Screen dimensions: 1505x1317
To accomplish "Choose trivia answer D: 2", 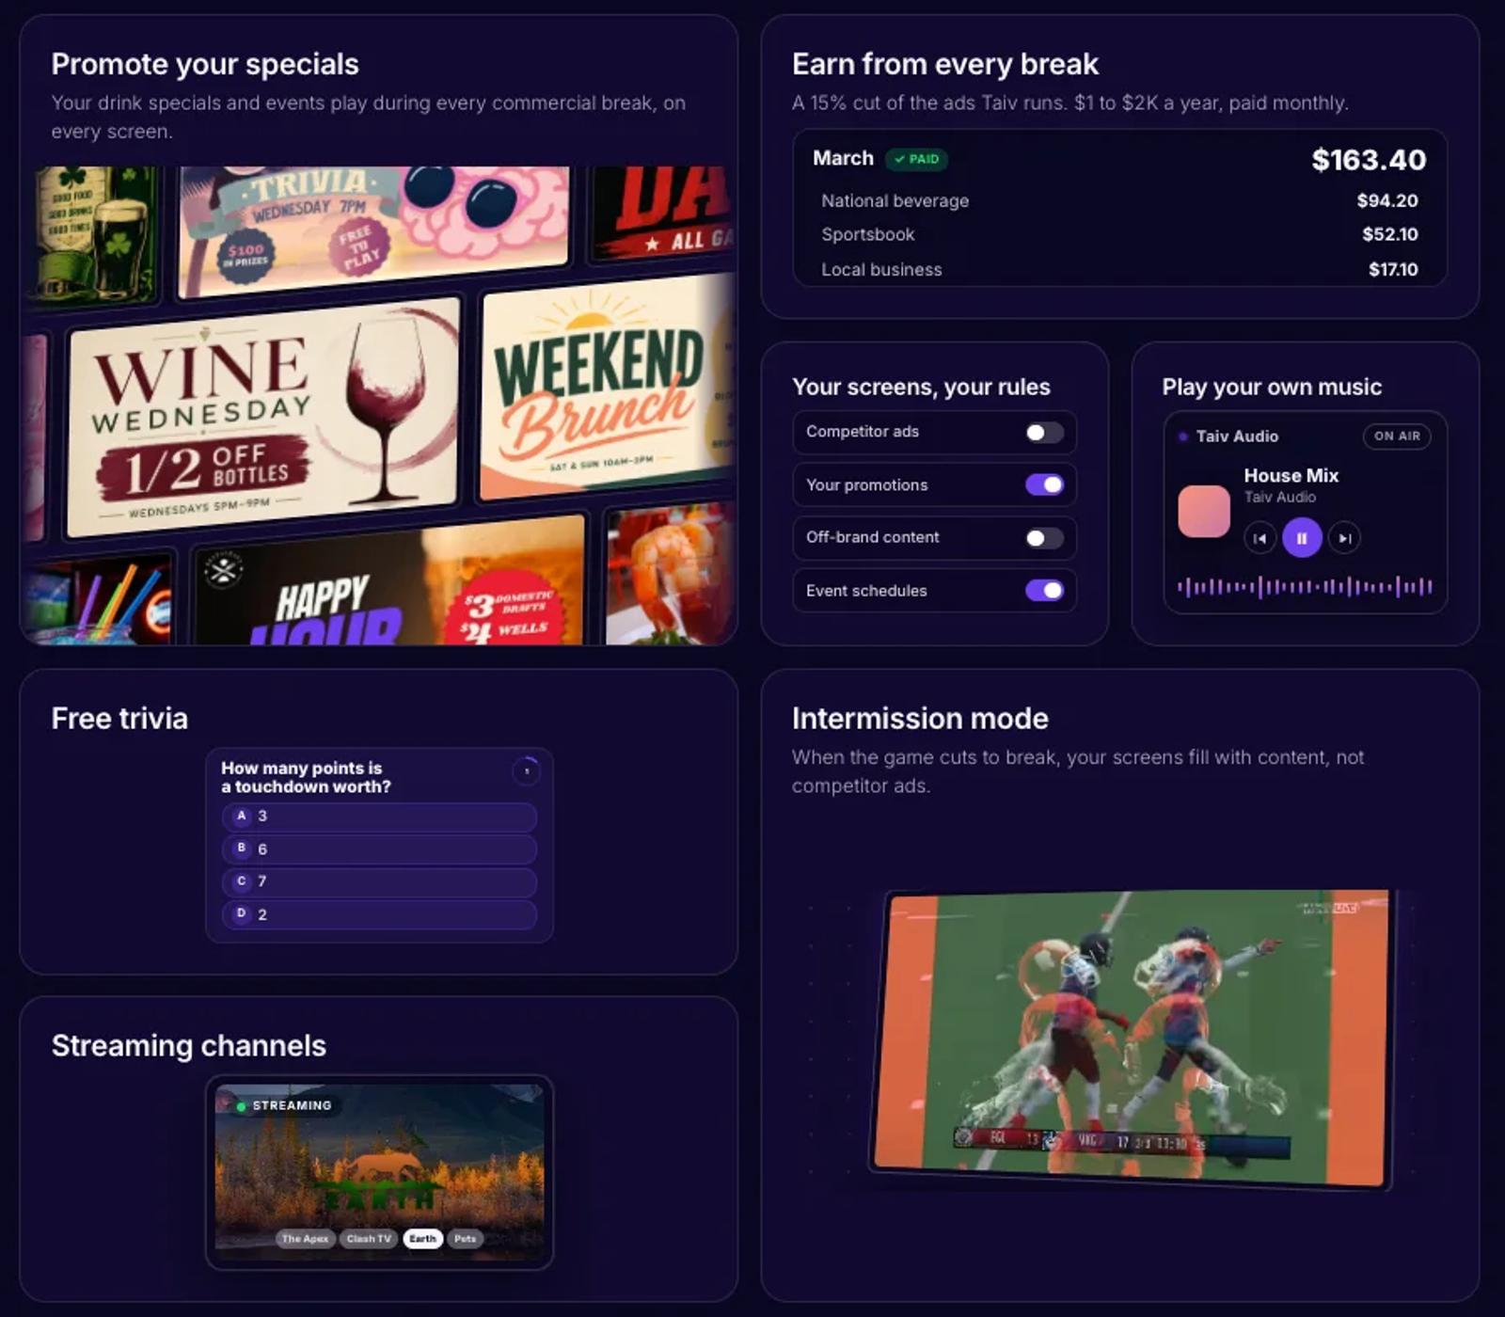I will point(379,914).
